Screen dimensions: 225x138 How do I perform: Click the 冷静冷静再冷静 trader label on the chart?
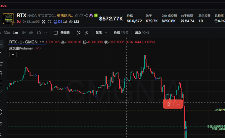point(216,126)
